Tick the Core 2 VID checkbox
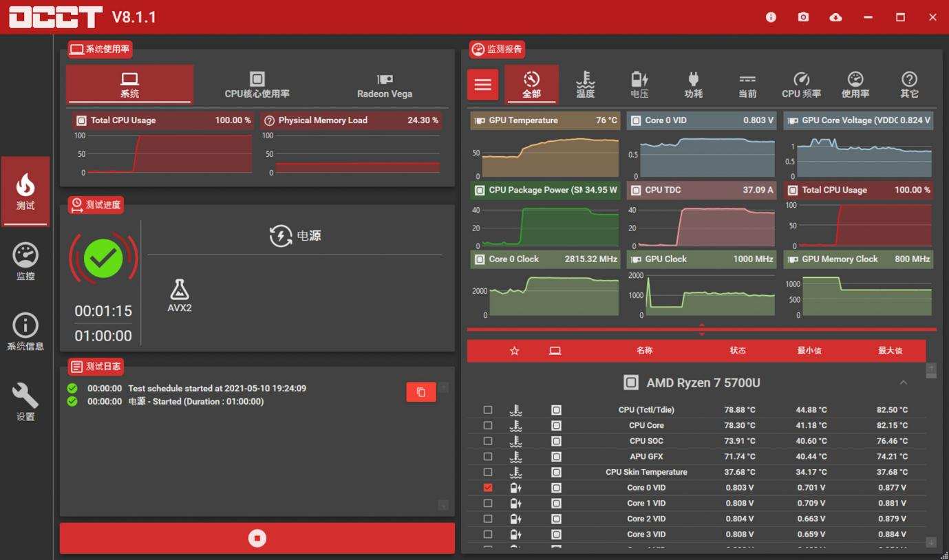Screen dimensions: 949x560 [x=488, y=519]
